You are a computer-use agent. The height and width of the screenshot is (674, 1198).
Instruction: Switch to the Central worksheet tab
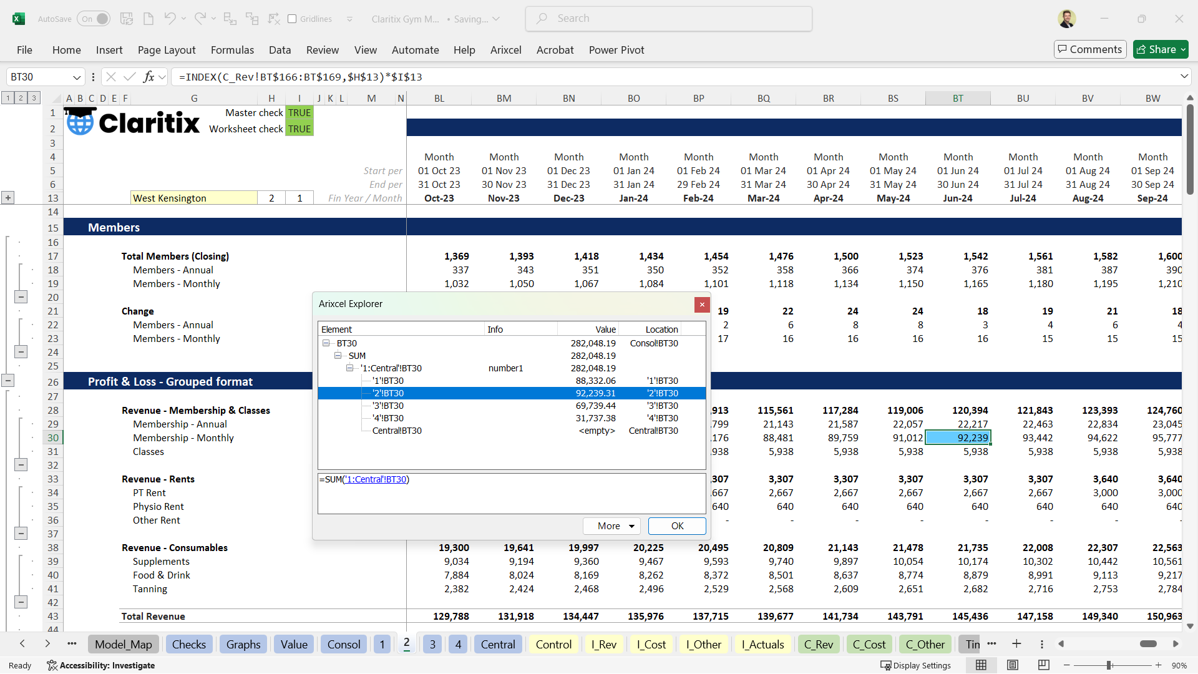497,644
